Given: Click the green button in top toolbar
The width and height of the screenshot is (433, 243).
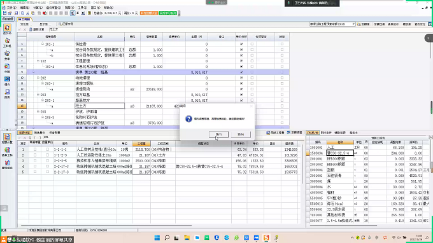Looking at the screenshot, I should coord(167,13).
